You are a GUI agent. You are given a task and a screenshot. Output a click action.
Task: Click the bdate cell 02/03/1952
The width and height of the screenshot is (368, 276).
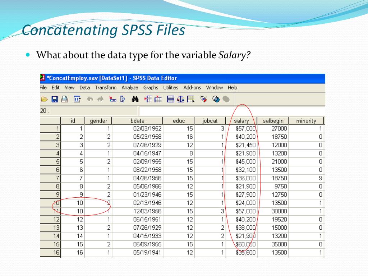tap(137, 129)
